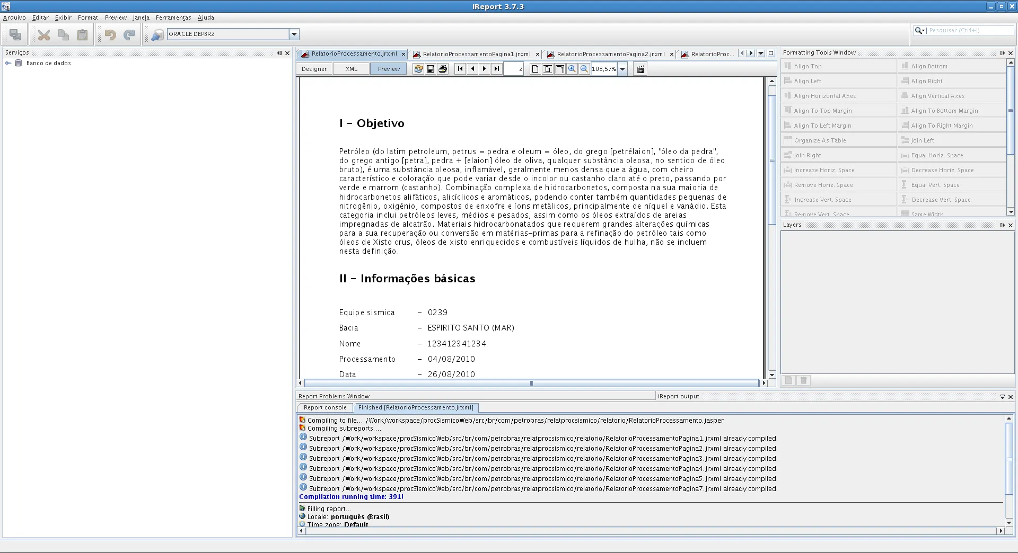Click the page number field
The image size is (1018, 553).
(x=514, y=69)
